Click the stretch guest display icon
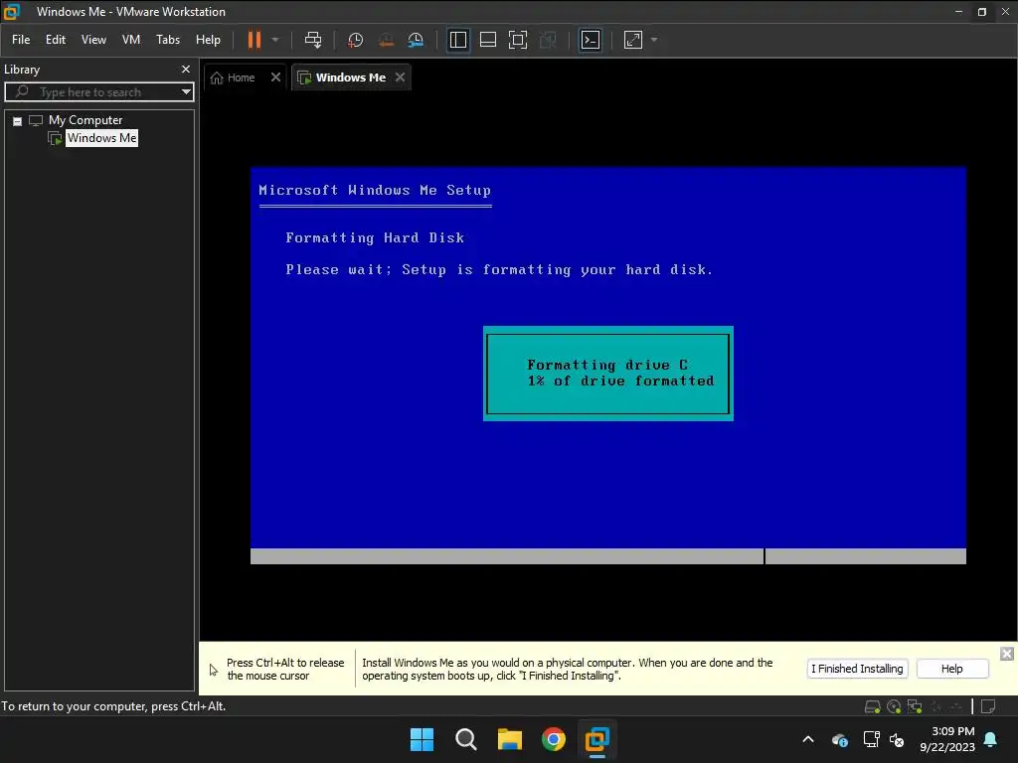Screen dimensions: 1018x763 633,40
